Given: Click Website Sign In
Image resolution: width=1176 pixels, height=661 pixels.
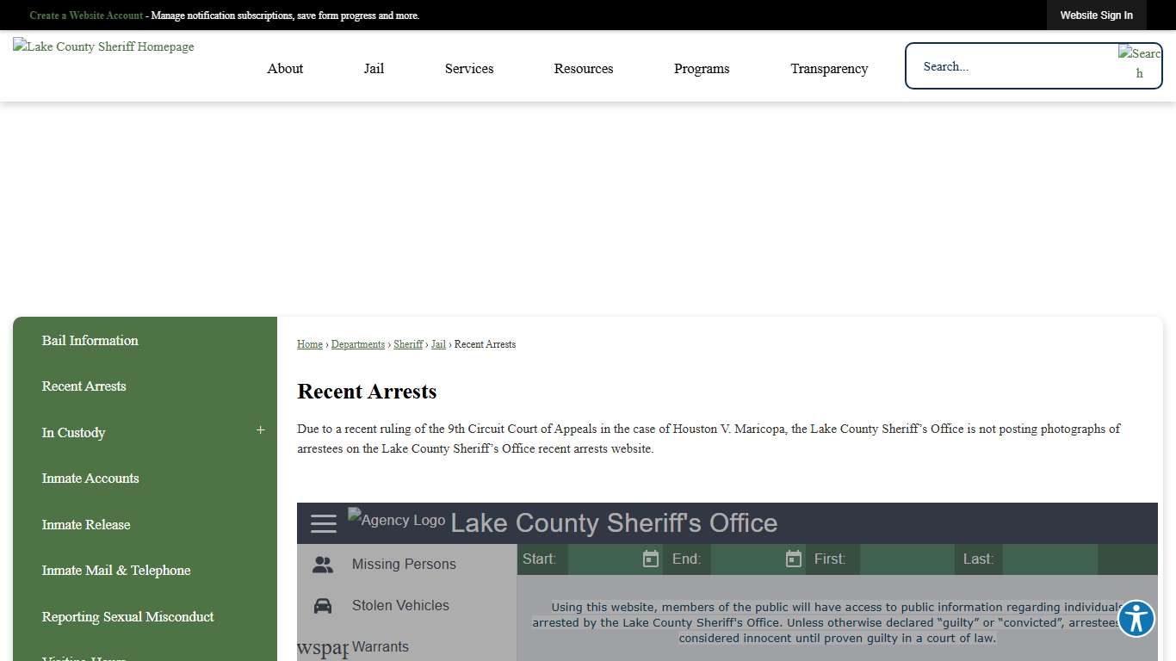Looking at the screenshot, I should [1097, 15].
